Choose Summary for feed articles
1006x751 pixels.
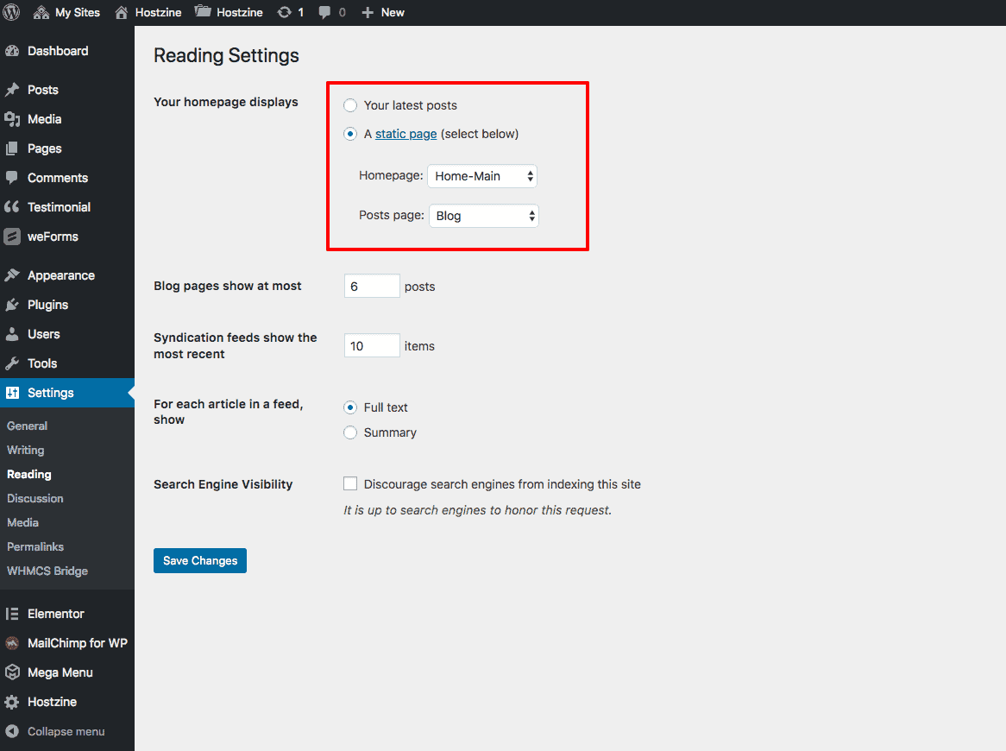[350, 432]
